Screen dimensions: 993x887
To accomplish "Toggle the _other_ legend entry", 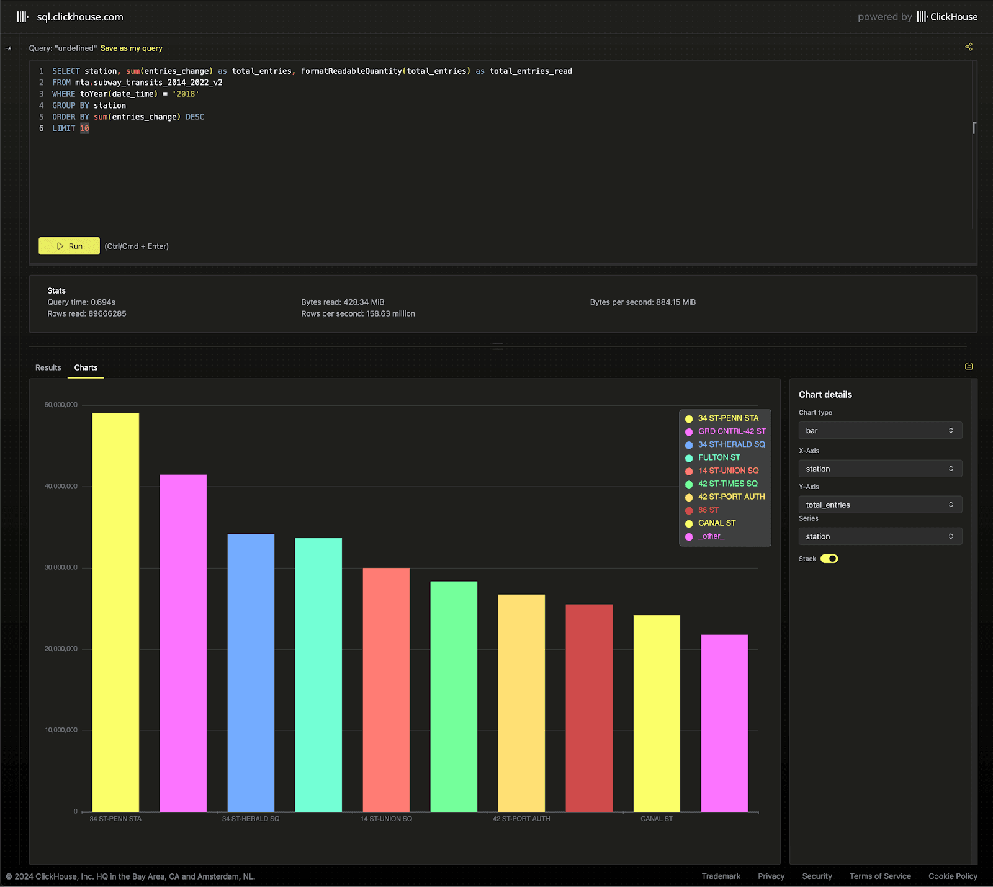I will pos(711,536).
